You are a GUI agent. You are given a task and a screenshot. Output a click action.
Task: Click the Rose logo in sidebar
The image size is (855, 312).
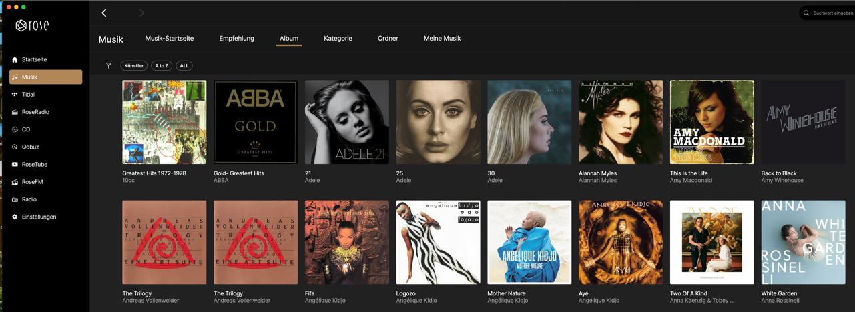click(x=32, y=25)
